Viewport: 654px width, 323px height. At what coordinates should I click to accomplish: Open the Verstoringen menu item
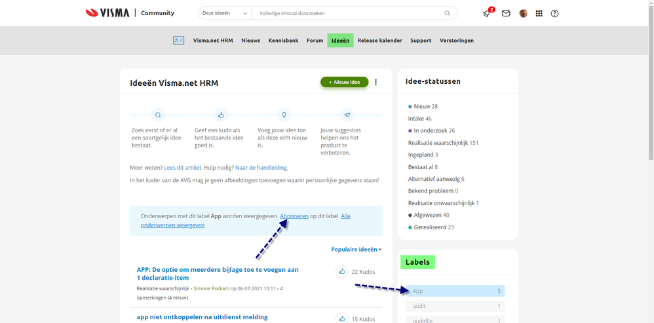(456, 41)
